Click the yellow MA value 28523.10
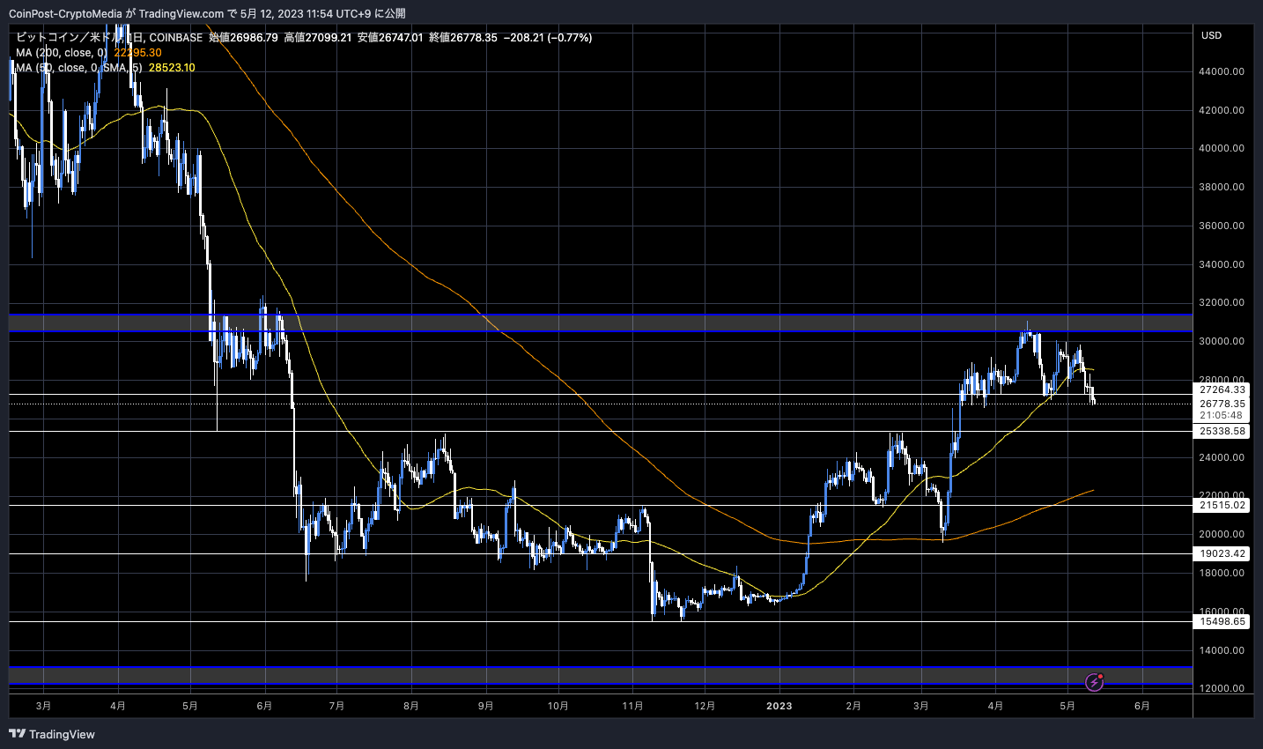Image resolution: width=1263 pixels, height=749 pixels. [x=172, y=68]
